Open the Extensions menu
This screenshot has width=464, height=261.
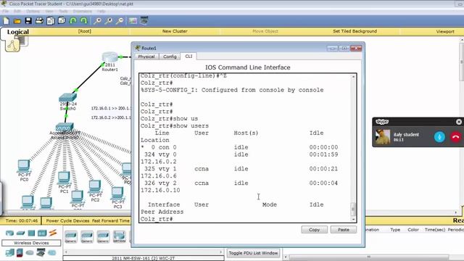coord(82,11)
